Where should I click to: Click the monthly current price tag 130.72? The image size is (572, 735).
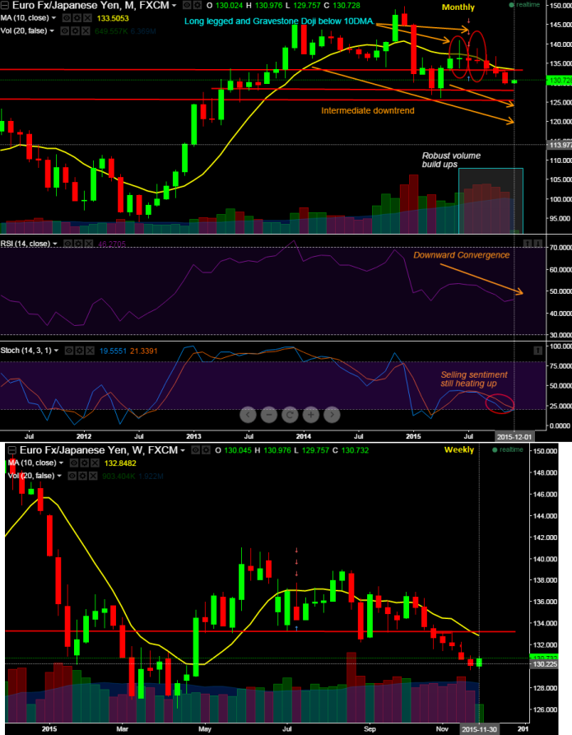tap(560, 81)
